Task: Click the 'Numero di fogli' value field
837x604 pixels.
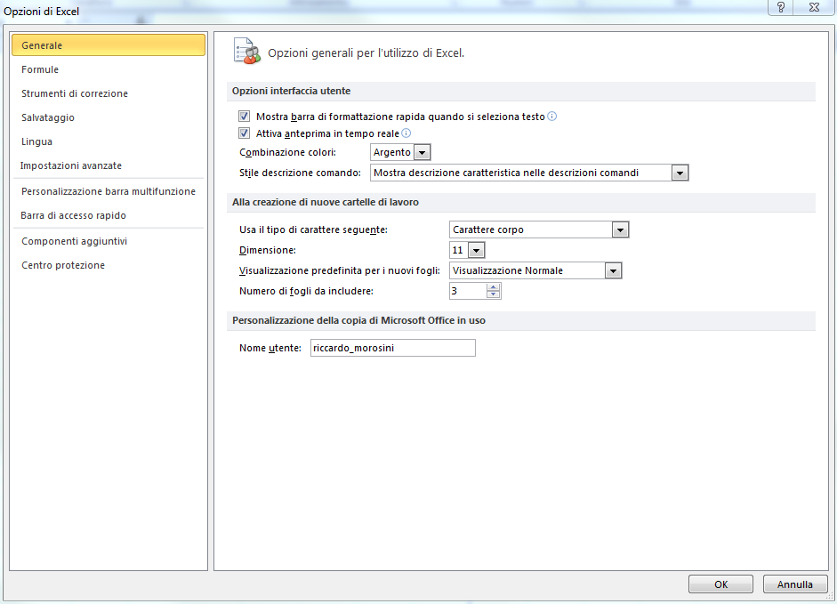Action: [468, 291]
